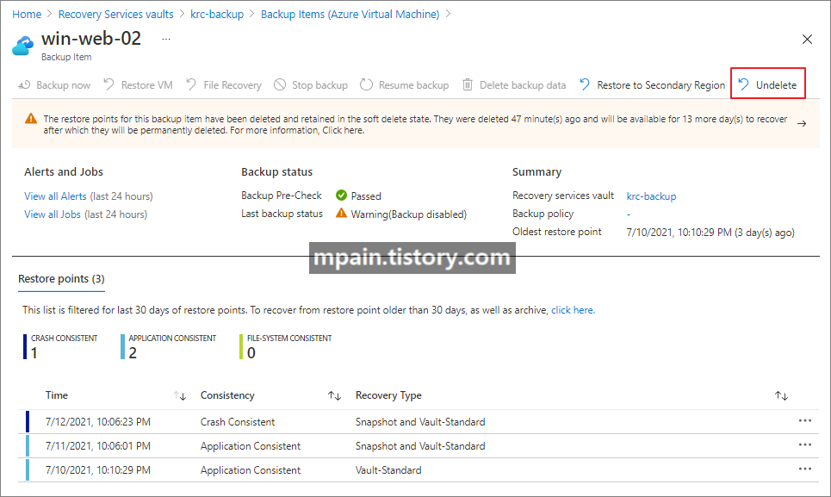Click the Stop backup circle icon
This screenshot has width=831, height=497.
point(280,84)
